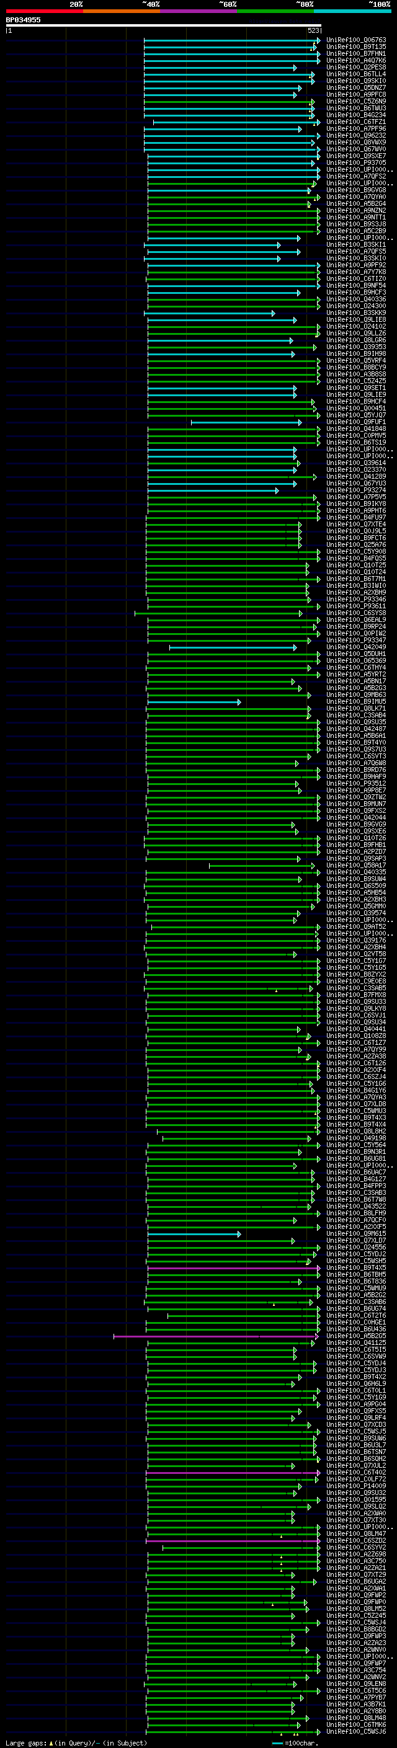
Task: Open hit UniRef100_A4Q7K6
Action: 356,60
